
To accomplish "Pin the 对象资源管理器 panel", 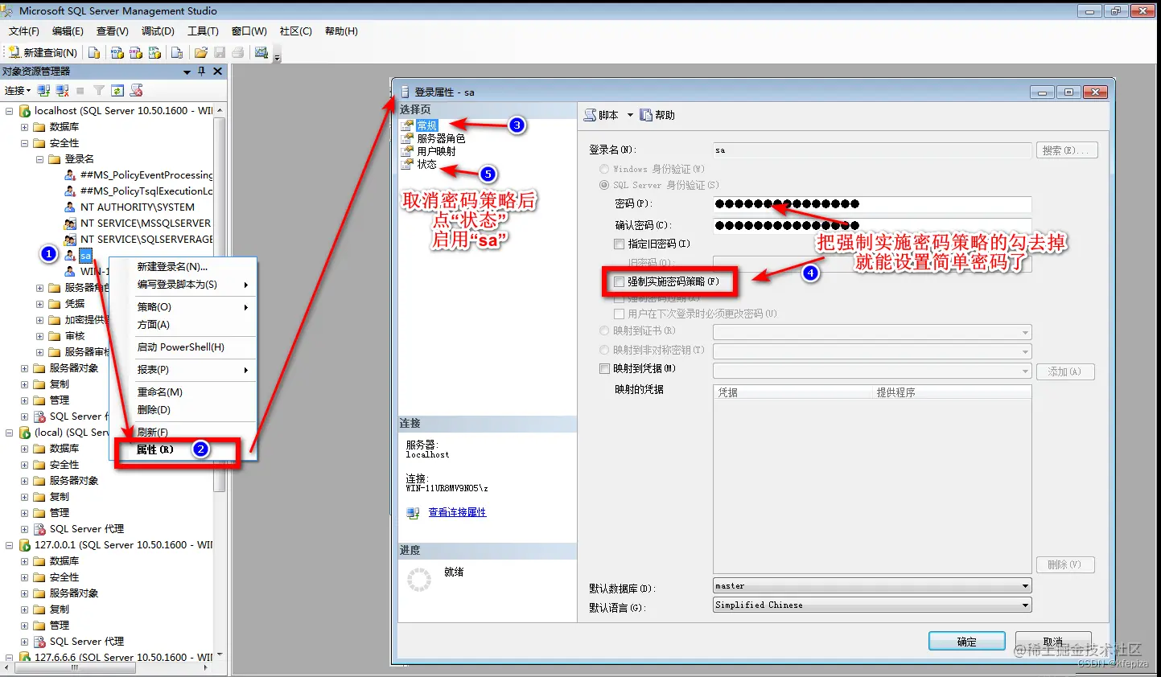I will [202, 72].
